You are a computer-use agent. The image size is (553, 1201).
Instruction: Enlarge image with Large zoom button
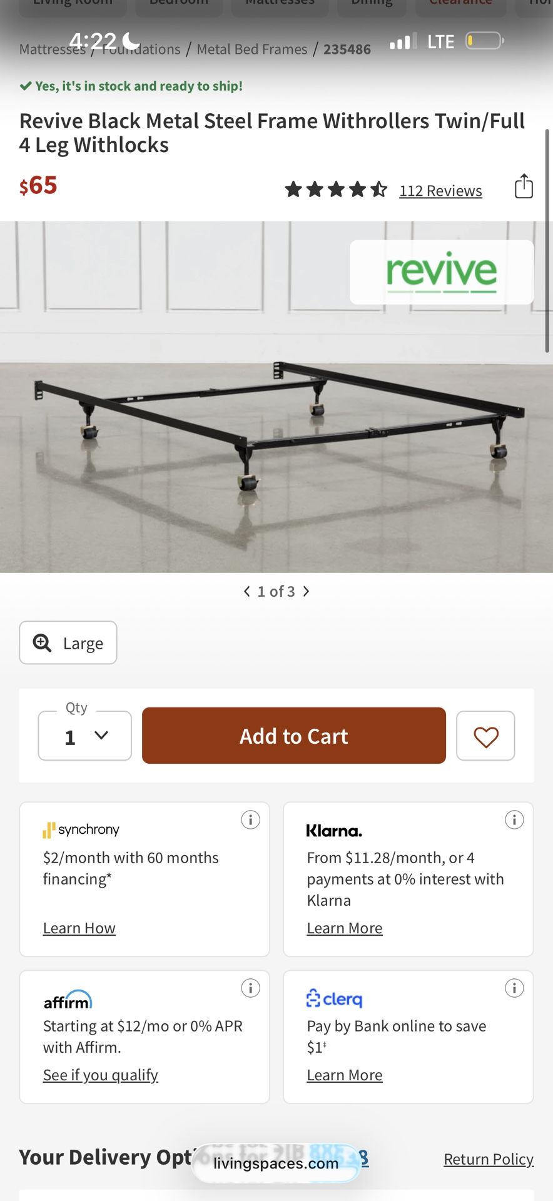click(x=68, y=642)
